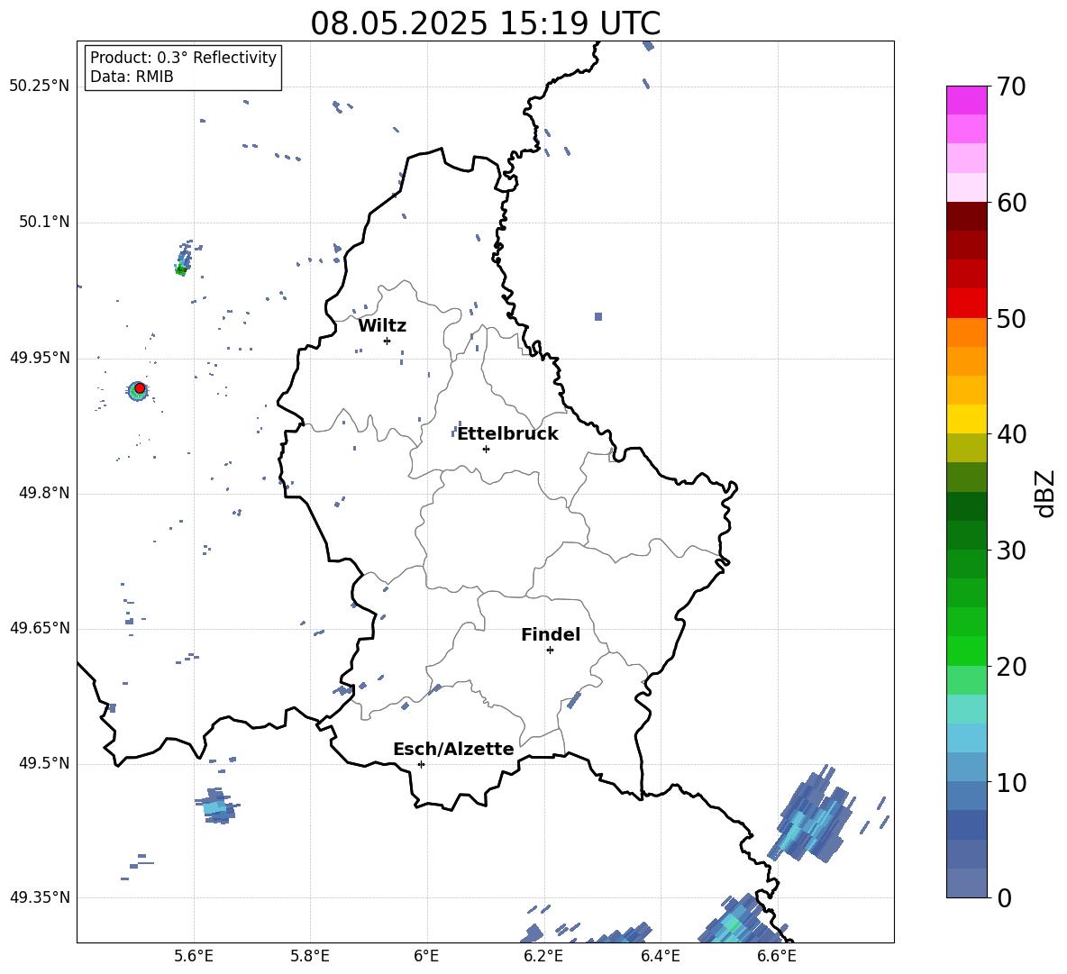Click the 50.25°N latitude tick label
This screenshot has width=1067, height=974.
tap(40, 86)
